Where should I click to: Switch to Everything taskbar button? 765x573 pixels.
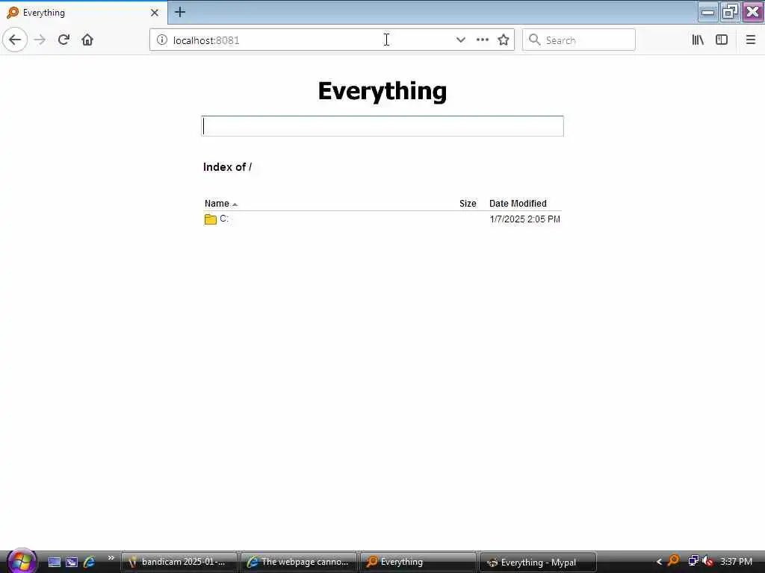pos(418,562)
